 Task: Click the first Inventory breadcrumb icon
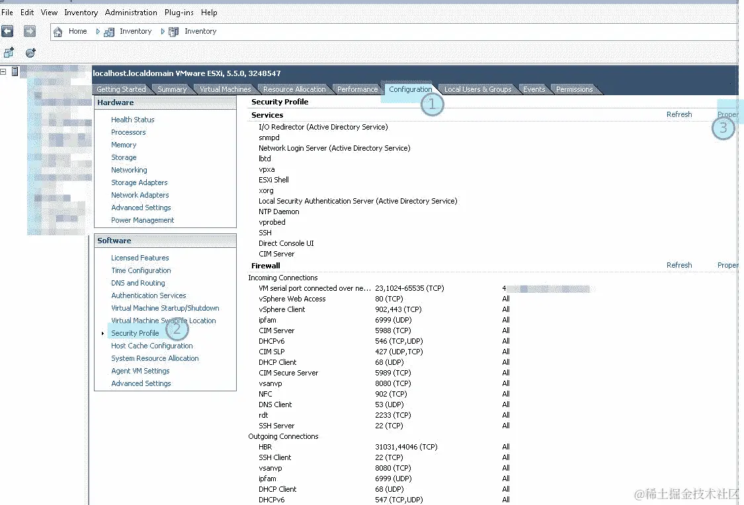point(109,32)
